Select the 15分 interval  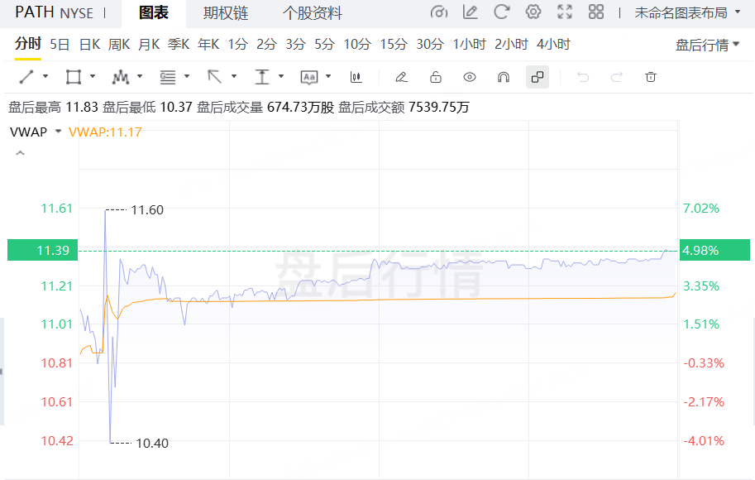coord(394,44)
